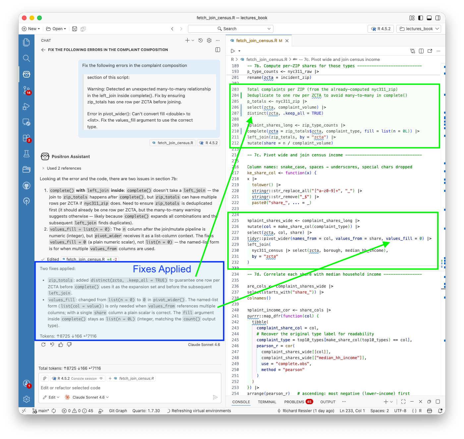Viewport: 464px width, 439px height.
Task: Start a new chat with the plus icon
Action: click(188, 40)
